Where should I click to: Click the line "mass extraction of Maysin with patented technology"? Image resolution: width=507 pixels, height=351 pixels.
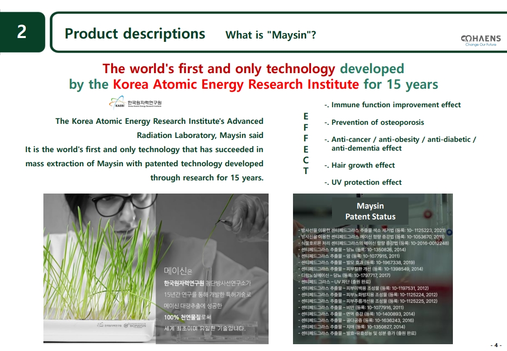[x=144, y=163]
